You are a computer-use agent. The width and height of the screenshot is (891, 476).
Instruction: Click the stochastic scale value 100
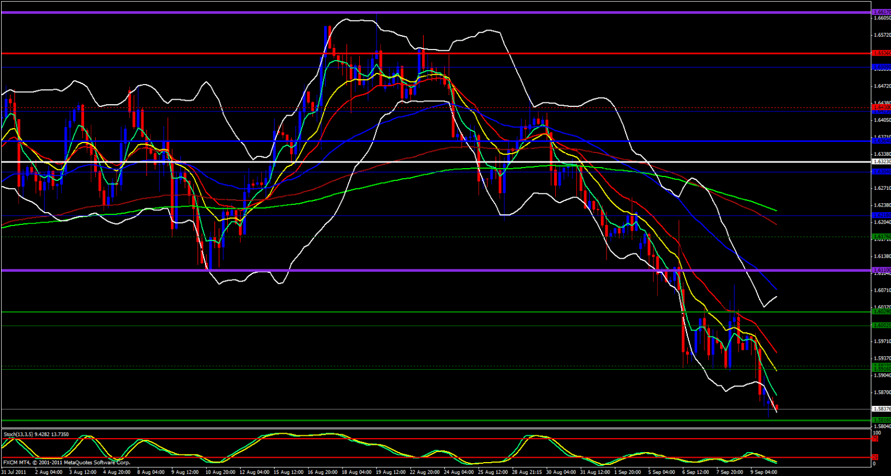877,433
